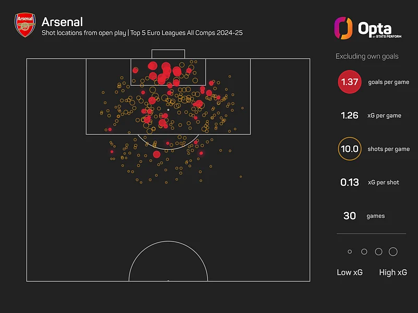Select the largest xG legend circle
418x313 pixels.
(x=393, y=251)
